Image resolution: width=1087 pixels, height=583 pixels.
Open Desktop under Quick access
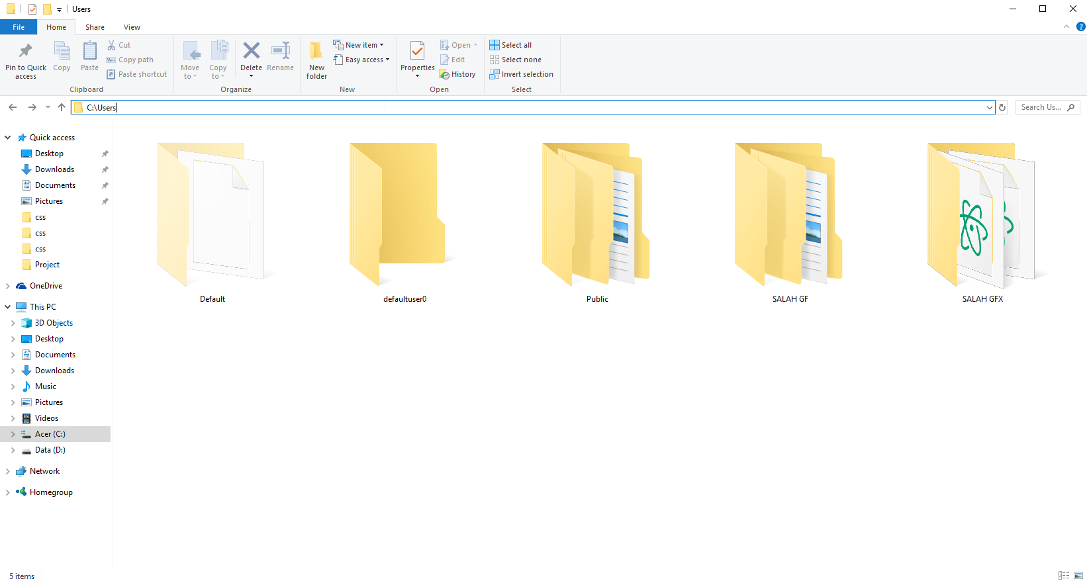point(50,154)
